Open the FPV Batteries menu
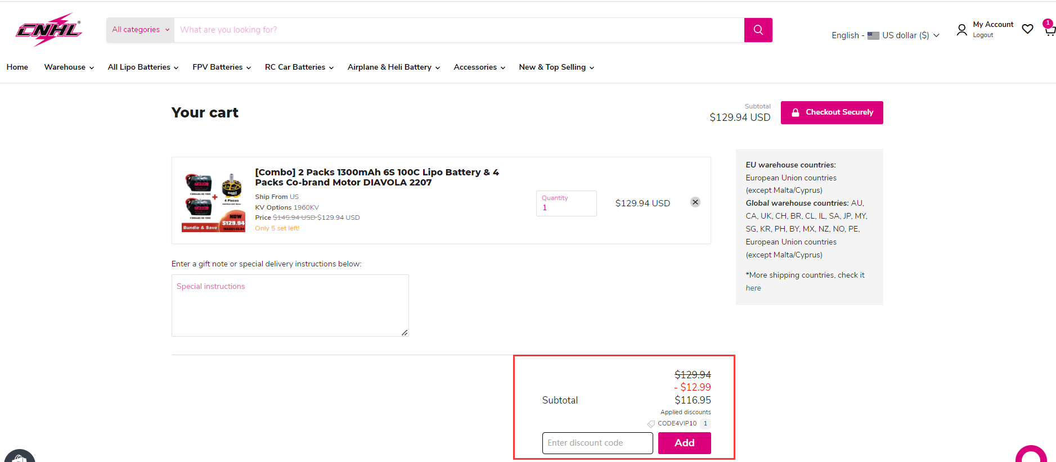This screenshot has width=1056, height=462. [x=221, y=67]
